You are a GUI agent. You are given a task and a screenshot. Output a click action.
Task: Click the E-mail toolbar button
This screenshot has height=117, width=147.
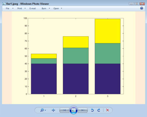(33, 8)
